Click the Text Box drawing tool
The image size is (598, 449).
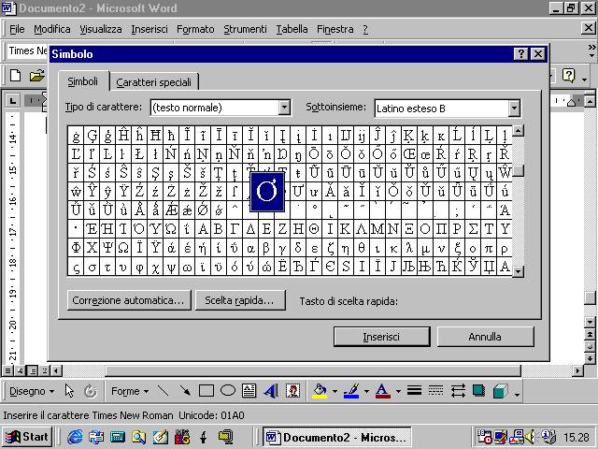coord(249,391)
